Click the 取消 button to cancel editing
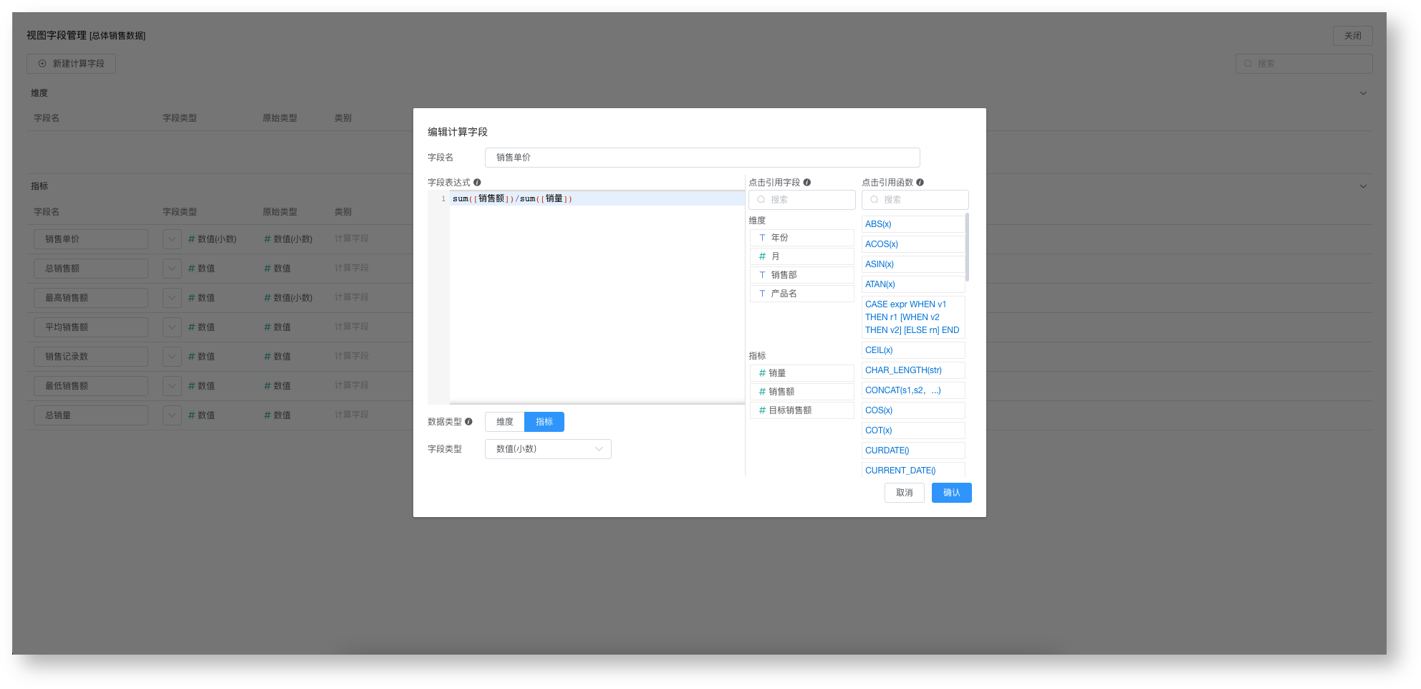 click(x=904, y=493)
